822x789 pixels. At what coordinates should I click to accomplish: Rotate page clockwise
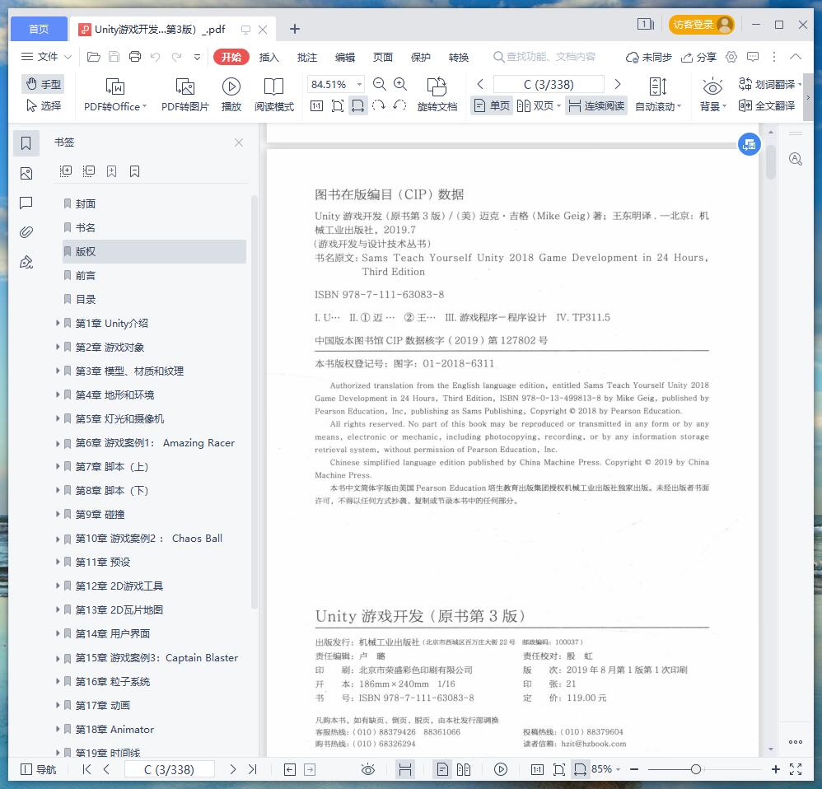point(379,106)
